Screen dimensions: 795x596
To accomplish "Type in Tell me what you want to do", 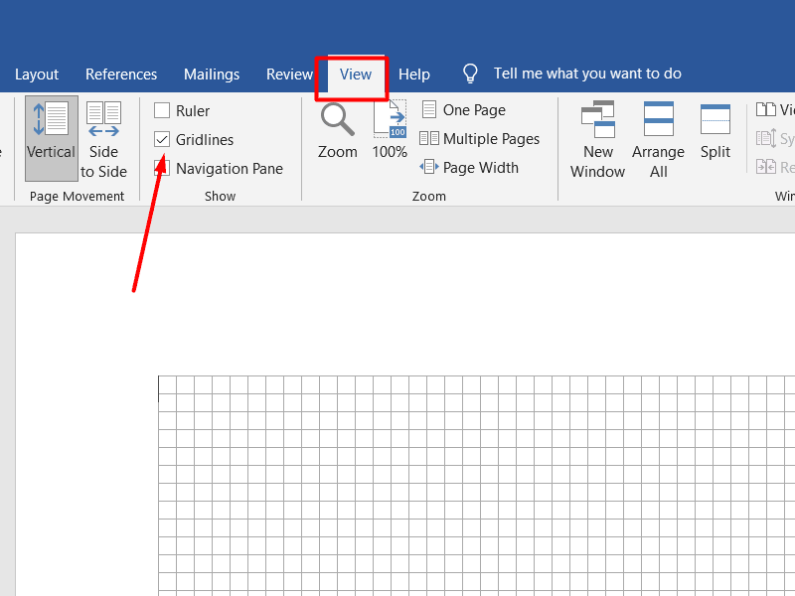I will pos(587,74).
